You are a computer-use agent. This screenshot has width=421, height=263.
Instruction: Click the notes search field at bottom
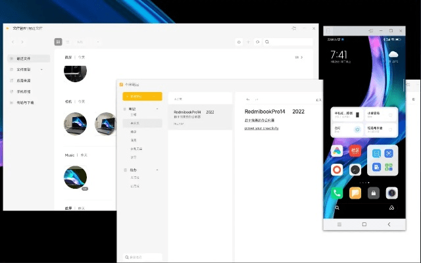[143, 256]
